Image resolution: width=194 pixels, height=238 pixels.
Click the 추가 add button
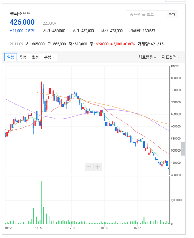click(172, 15)
